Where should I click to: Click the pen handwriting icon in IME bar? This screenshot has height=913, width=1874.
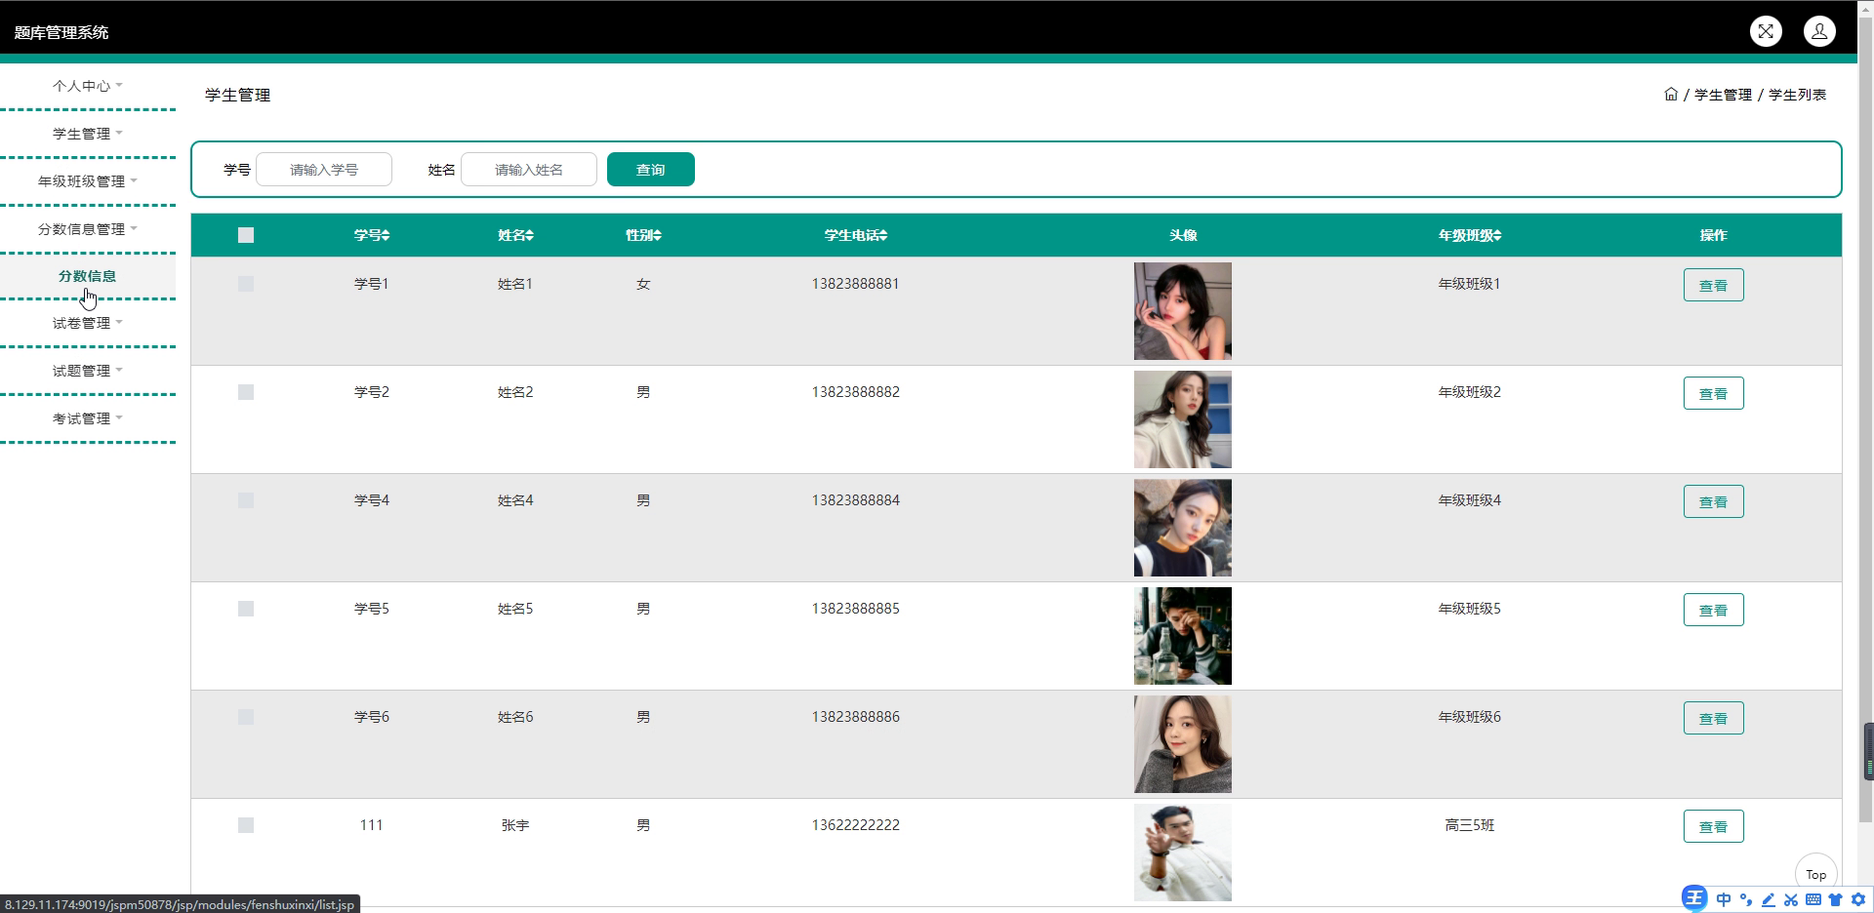point(1769,899)
